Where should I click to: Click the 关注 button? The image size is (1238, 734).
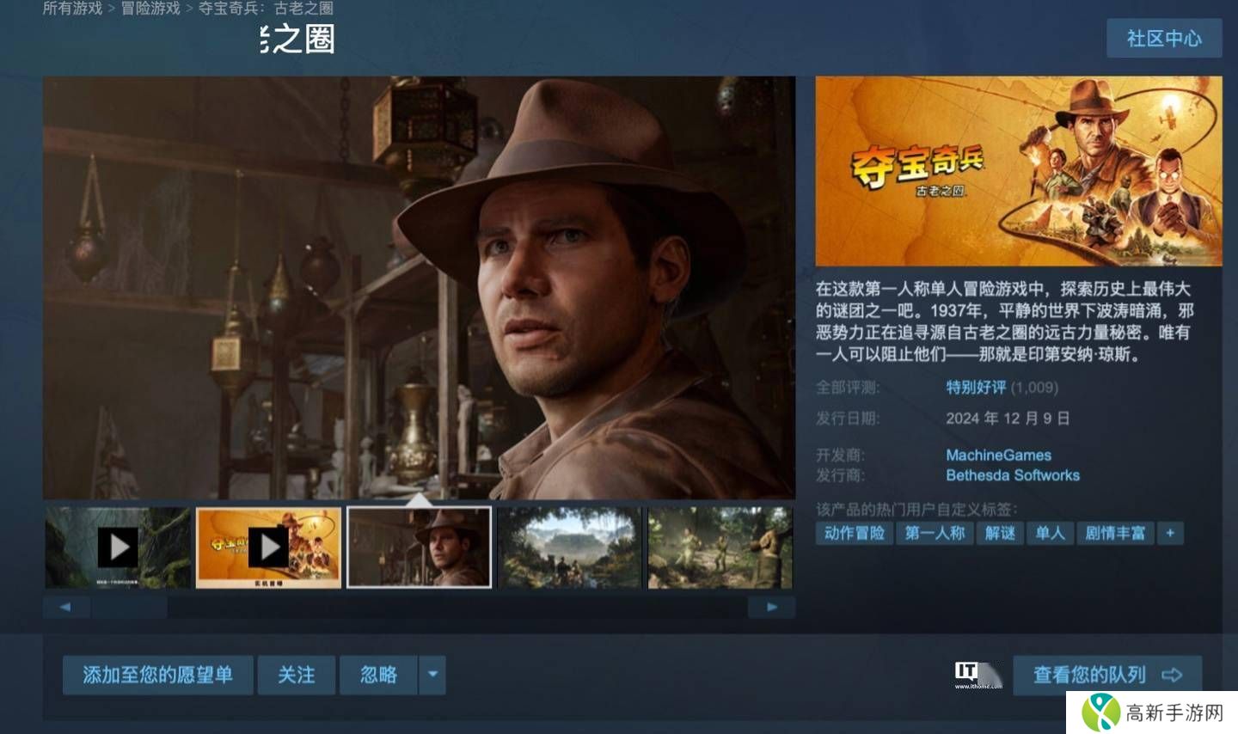click(297, 675)
